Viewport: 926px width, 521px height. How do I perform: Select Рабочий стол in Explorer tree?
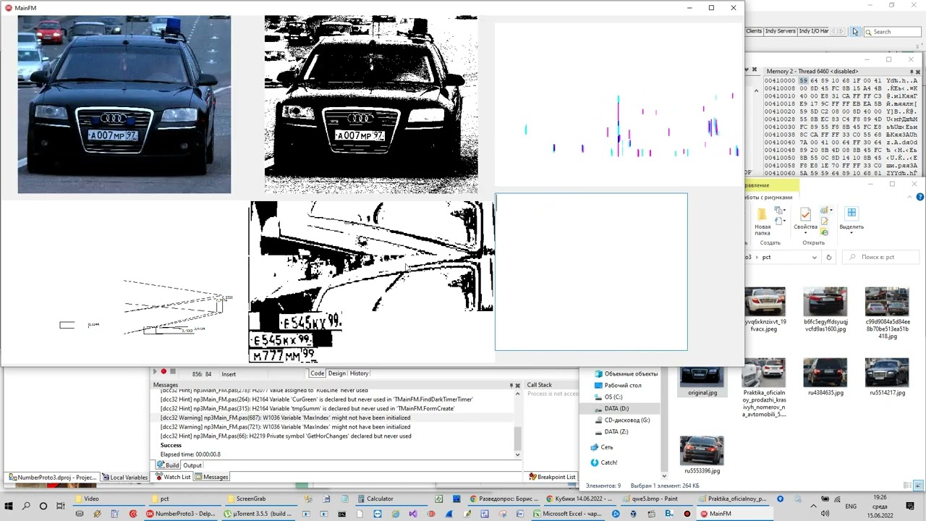tap(623, 386)
